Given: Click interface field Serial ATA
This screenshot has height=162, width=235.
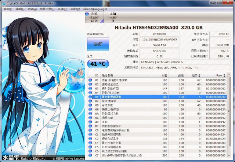Looking at the screenshot, I should [159, 45].
